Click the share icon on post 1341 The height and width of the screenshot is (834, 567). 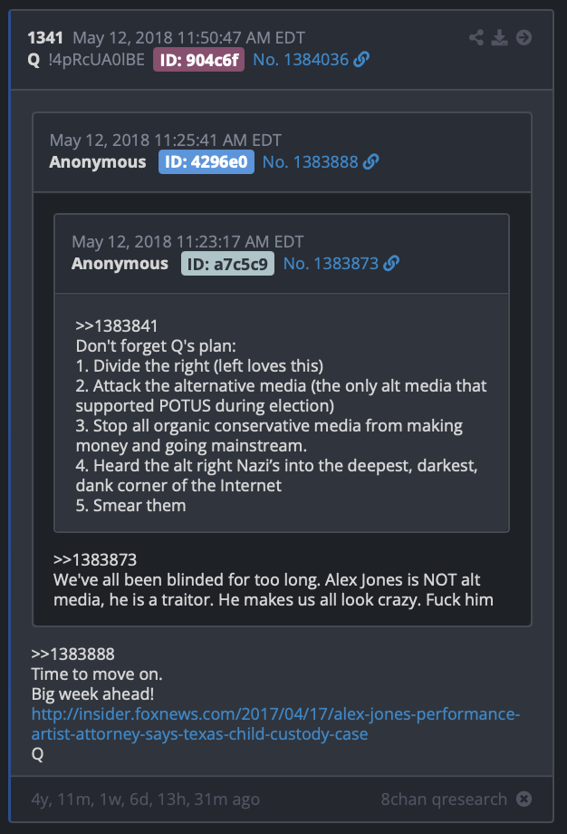(x=476, y=37)
